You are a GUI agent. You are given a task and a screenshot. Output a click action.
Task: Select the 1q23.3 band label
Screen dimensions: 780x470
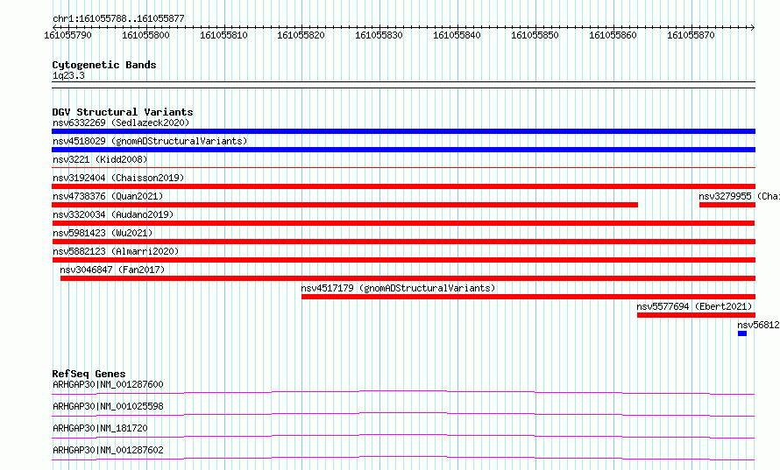tap(68, 75)
